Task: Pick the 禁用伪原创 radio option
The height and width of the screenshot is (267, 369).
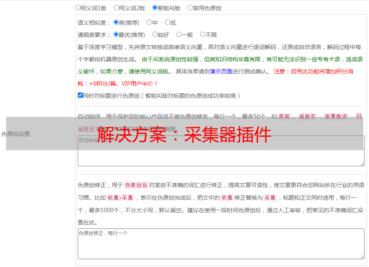Action: tap(190, 7)
